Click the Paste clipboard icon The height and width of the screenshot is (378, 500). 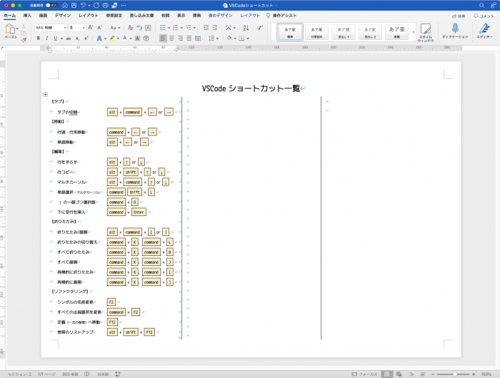(x=11, y=29)
